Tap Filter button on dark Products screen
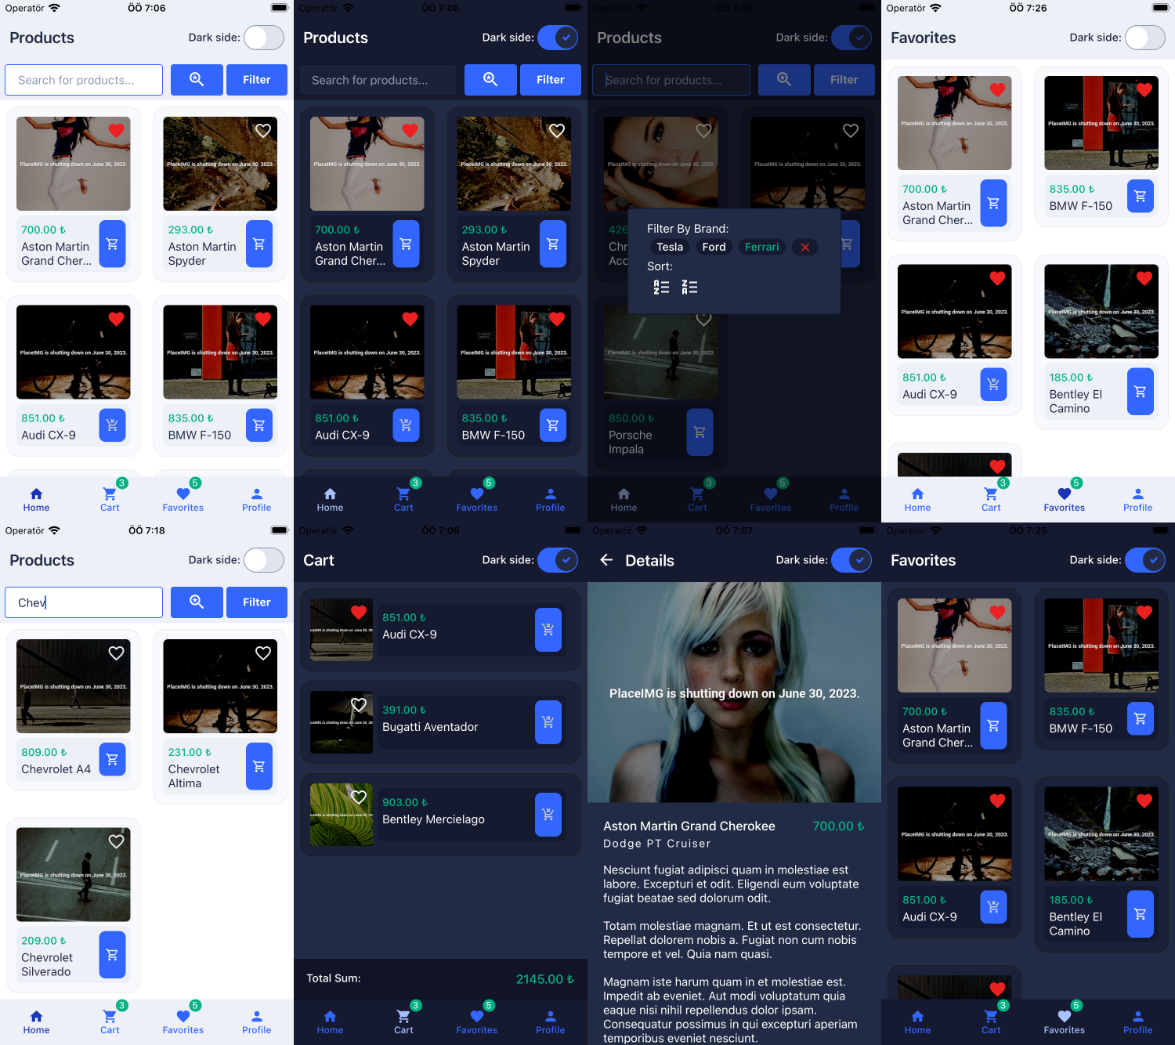 [x=551, y=79]
